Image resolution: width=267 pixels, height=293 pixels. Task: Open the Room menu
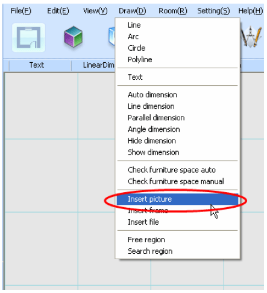pos(173,11)
